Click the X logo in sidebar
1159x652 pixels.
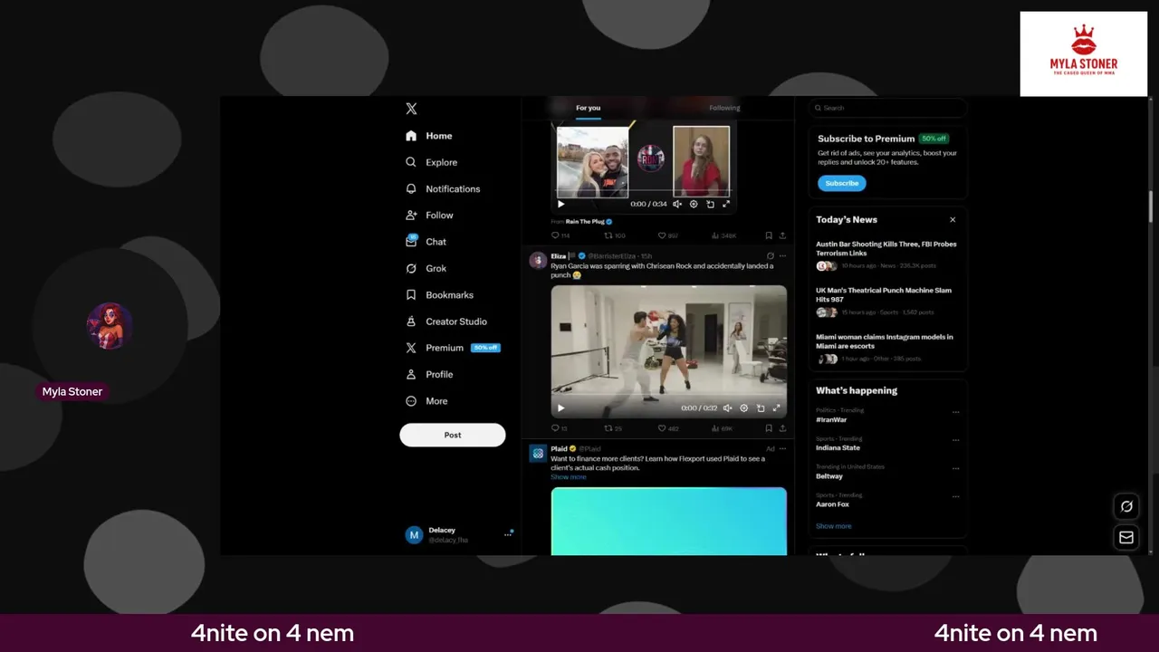pyautogui.click(x=411, y=109)
